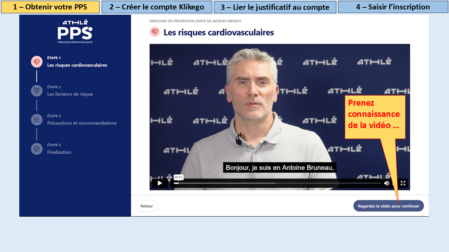Screen dimensions: 449x252
Task: Switch the video to fullscreen
Action: point(403,183)
